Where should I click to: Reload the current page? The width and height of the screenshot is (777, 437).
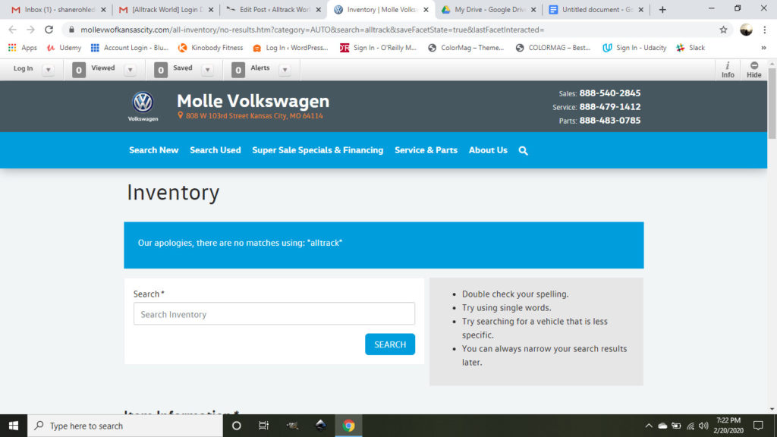pos(49,30)
